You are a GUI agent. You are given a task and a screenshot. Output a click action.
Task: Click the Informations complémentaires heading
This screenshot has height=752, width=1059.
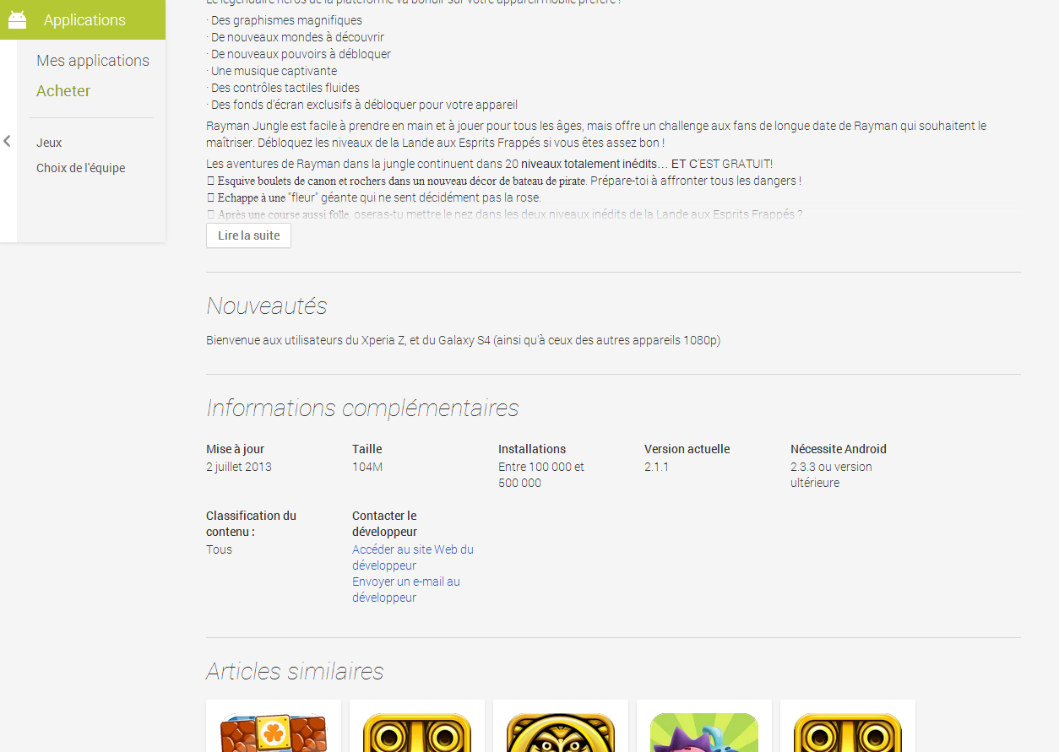pos(362,408)
